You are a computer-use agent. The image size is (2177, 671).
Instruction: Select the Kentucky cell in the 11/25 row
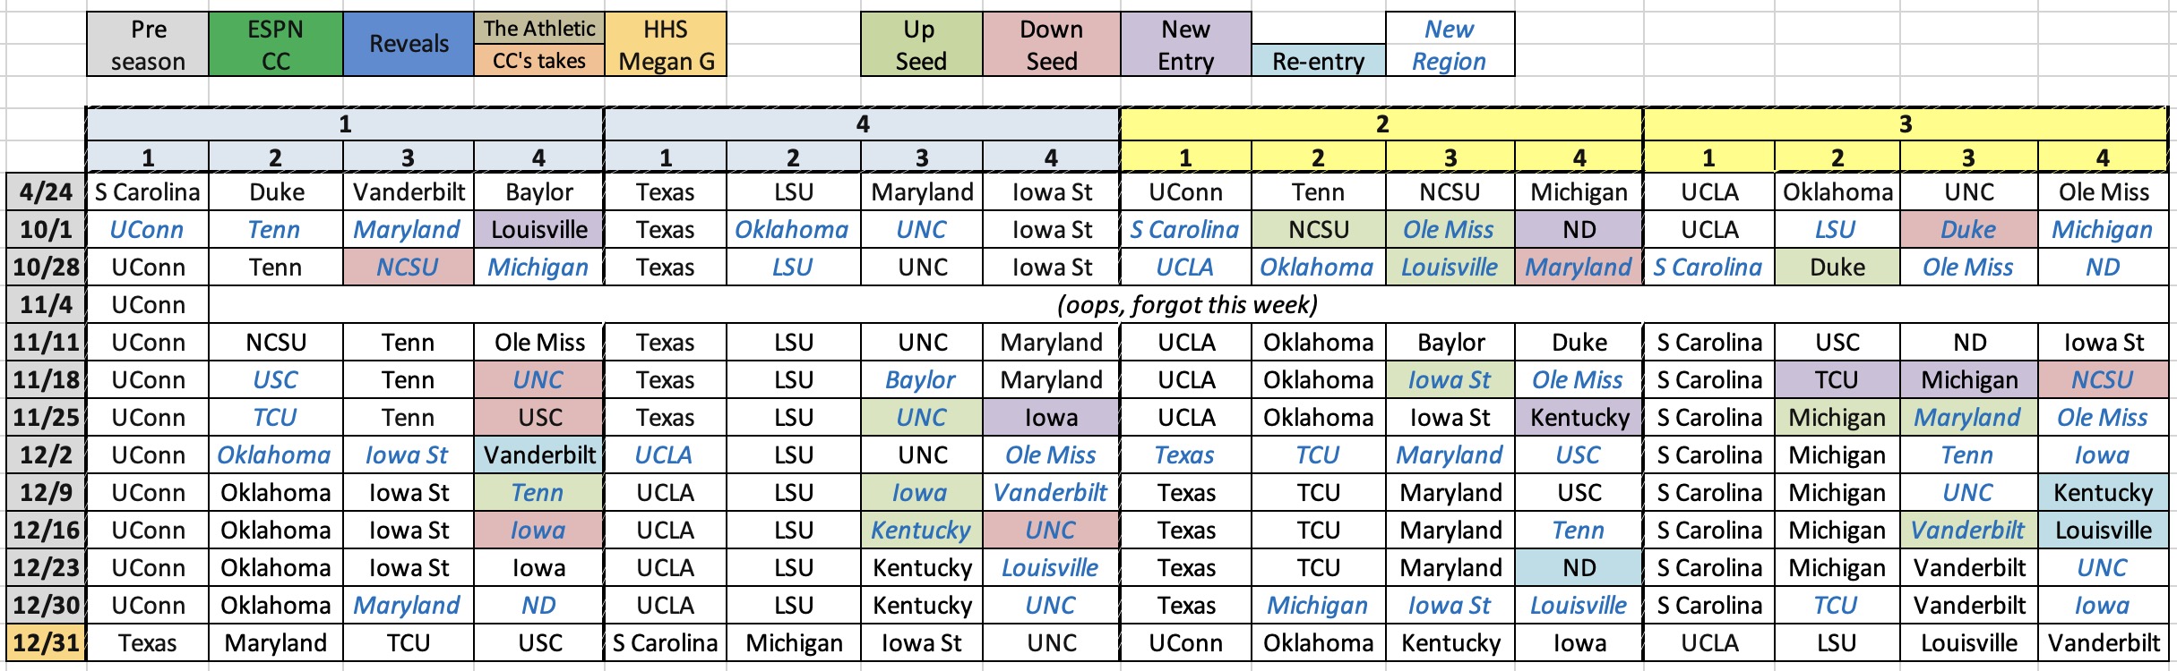(1579, 418)
